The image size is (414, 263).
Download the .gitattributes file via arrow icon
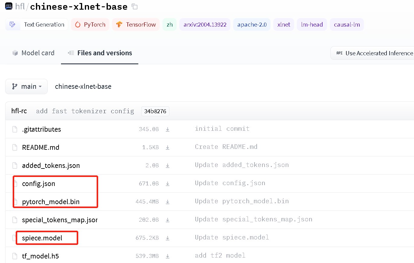pos(168,130)
